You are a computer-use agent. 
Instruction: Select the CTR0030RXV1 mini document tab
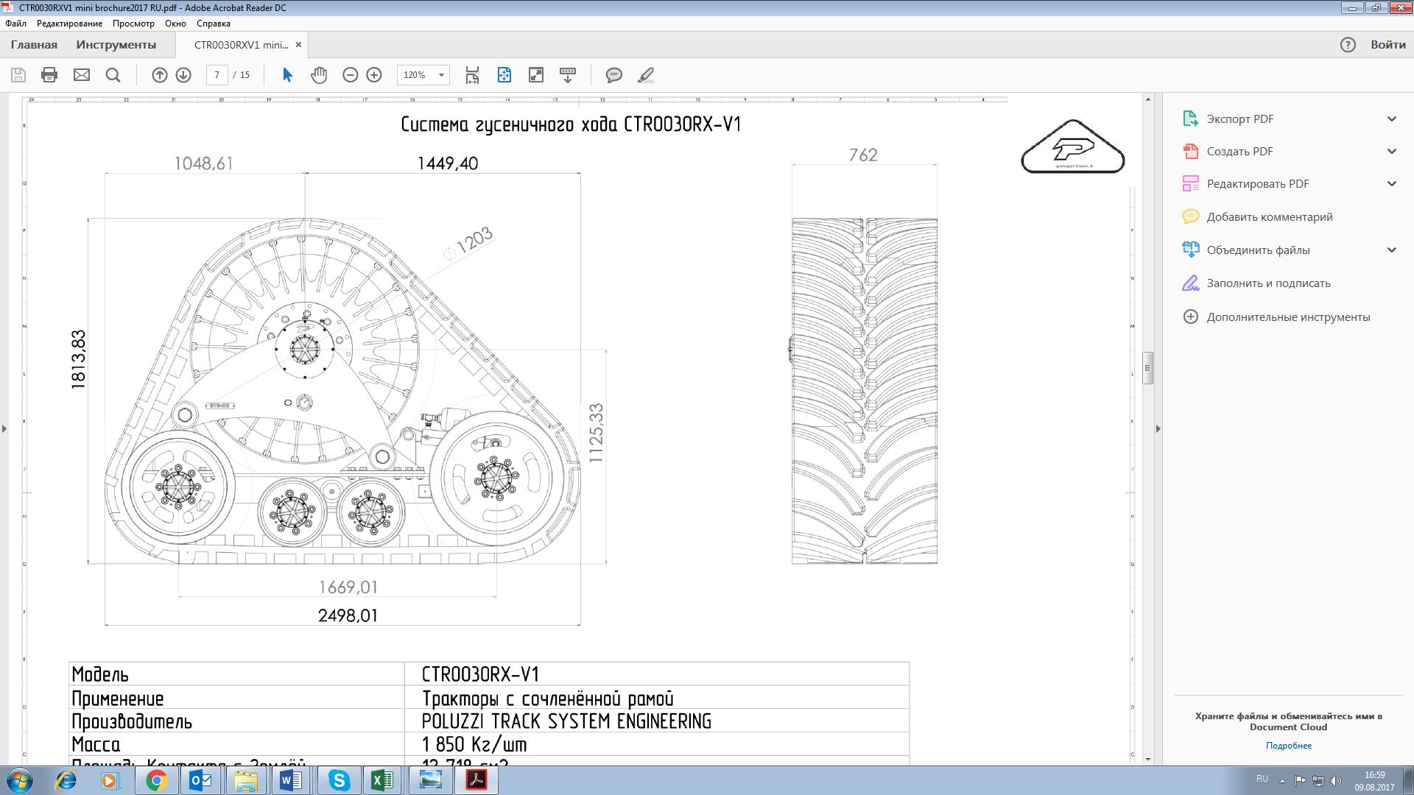point(241,45)
